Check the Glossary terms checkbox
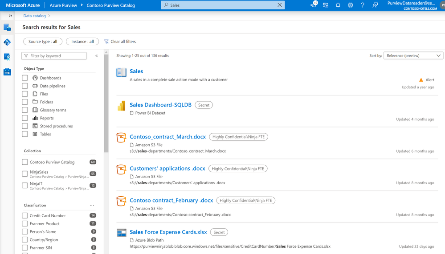445x254 pixels. click(x=25, y=110)
